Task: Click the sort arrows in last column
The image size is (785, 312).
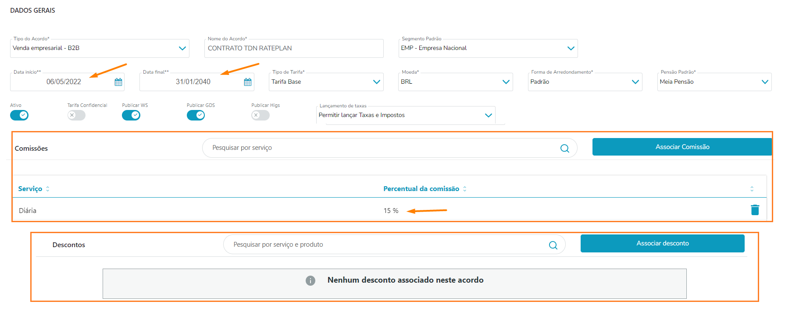Action: [x=752, y=189]
